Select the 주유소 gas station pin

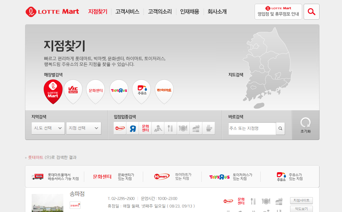pos(142,92)
